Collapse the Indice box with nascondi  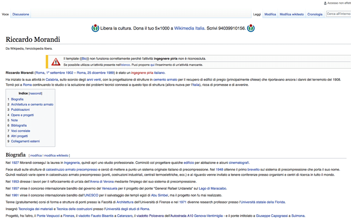[x=36, y=93]
